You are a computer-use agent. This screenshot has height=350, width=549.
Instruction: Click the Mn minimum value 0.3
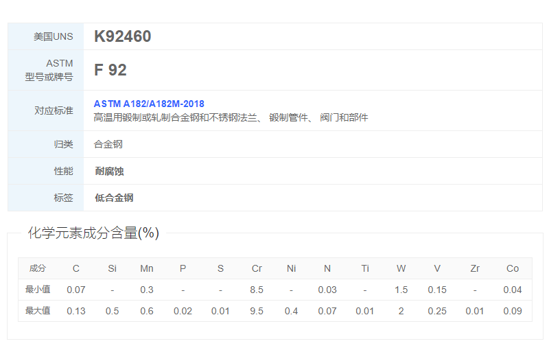point(147,290)
